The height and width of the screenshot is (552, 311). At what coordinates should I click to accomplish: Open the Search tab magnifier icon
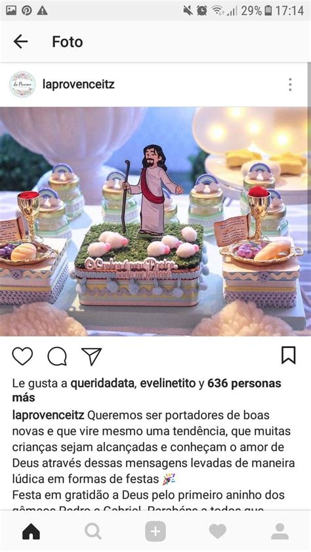tap(93, 531)
